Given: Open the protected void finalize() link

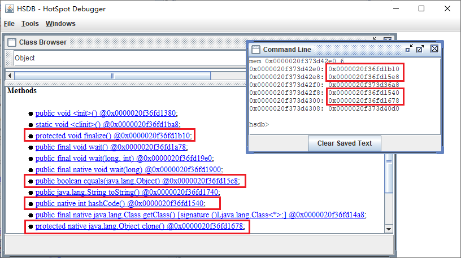Looking at the screenshot, I should pyautogui.click(x=114, y=135).
